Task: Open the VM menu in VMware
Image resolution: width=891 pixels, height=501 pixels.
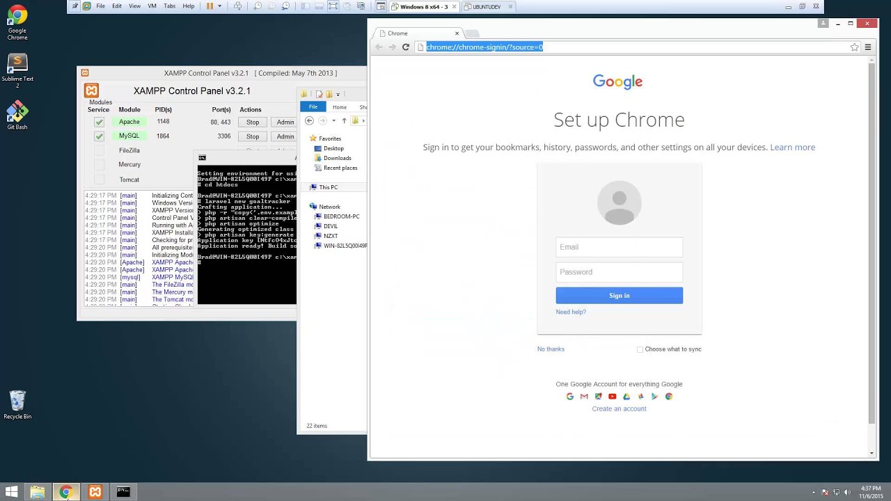Action: 152,6
